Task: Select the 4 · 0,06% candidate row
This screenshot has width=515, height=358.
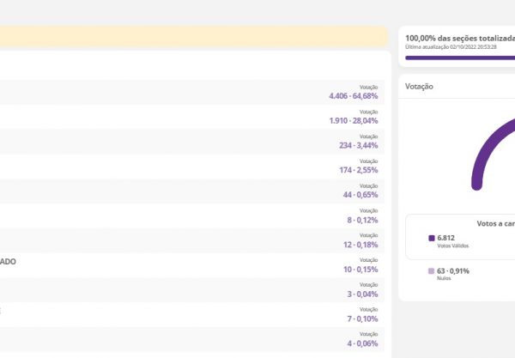Action: click(193, 339)
